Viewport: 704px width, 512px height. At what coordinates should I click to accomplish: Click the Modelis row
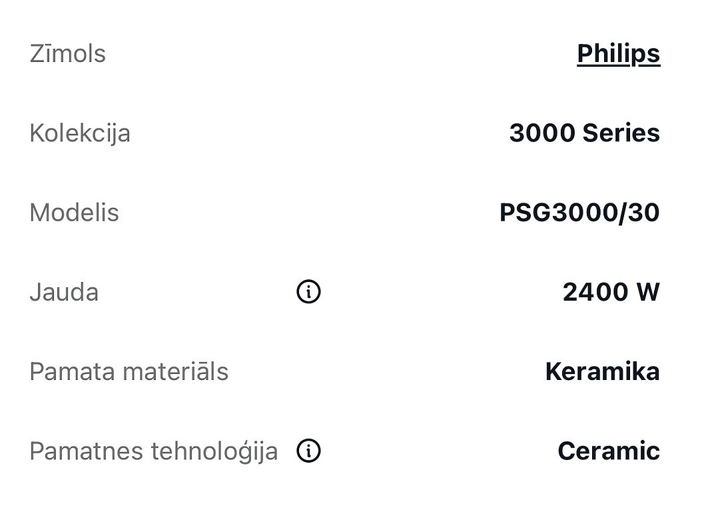coord(345,212)
